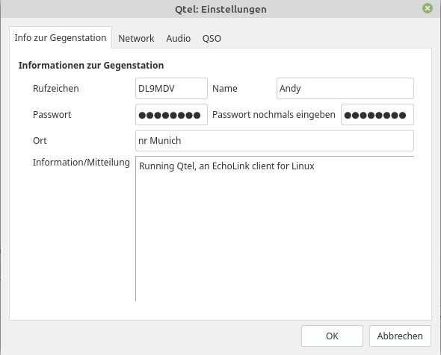This screenshot has height=355, width=441.
Task: Confirm settings with the OK button
Action: [x=332, y=336]
